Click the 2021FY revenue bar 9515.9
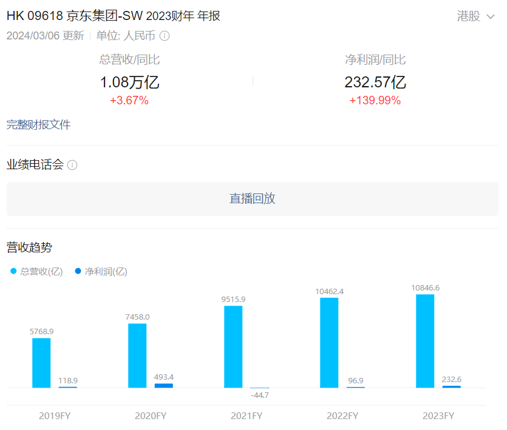The width and height of the screenshot is (507, 430). coord(233,347)
